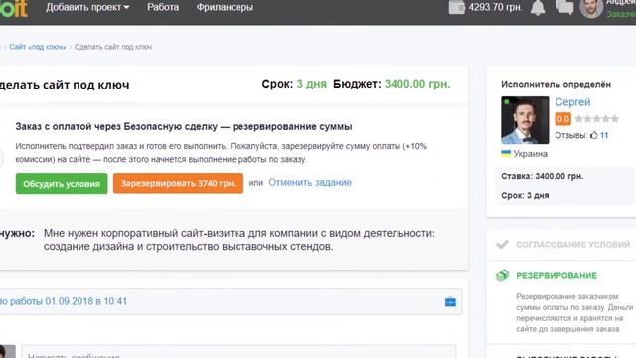The width and height of the screenshot is (636, 358).
Task: Click the Ukraine flag icon
Action: (506, 153)
